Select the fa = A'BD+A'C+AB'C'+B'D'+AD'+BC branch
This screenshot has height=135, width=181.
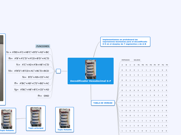pyautogui.click(x=28, y=52)
